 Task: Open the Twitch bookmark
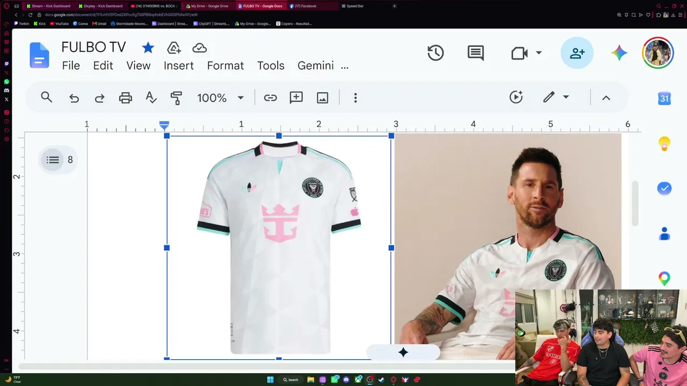pyautogui.click(x=21, y=24)
